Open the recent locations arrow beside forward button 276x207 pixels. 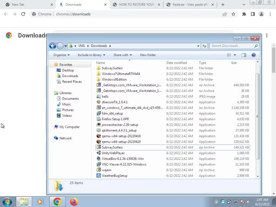[66, 46]
